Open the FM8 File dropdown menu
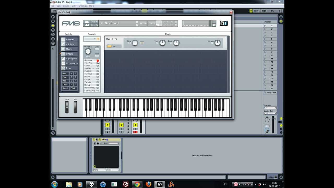 (x=94, y=22)
